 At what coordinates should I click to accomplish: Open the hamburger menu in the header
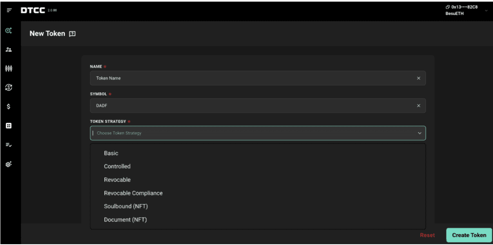coord(9,10)
